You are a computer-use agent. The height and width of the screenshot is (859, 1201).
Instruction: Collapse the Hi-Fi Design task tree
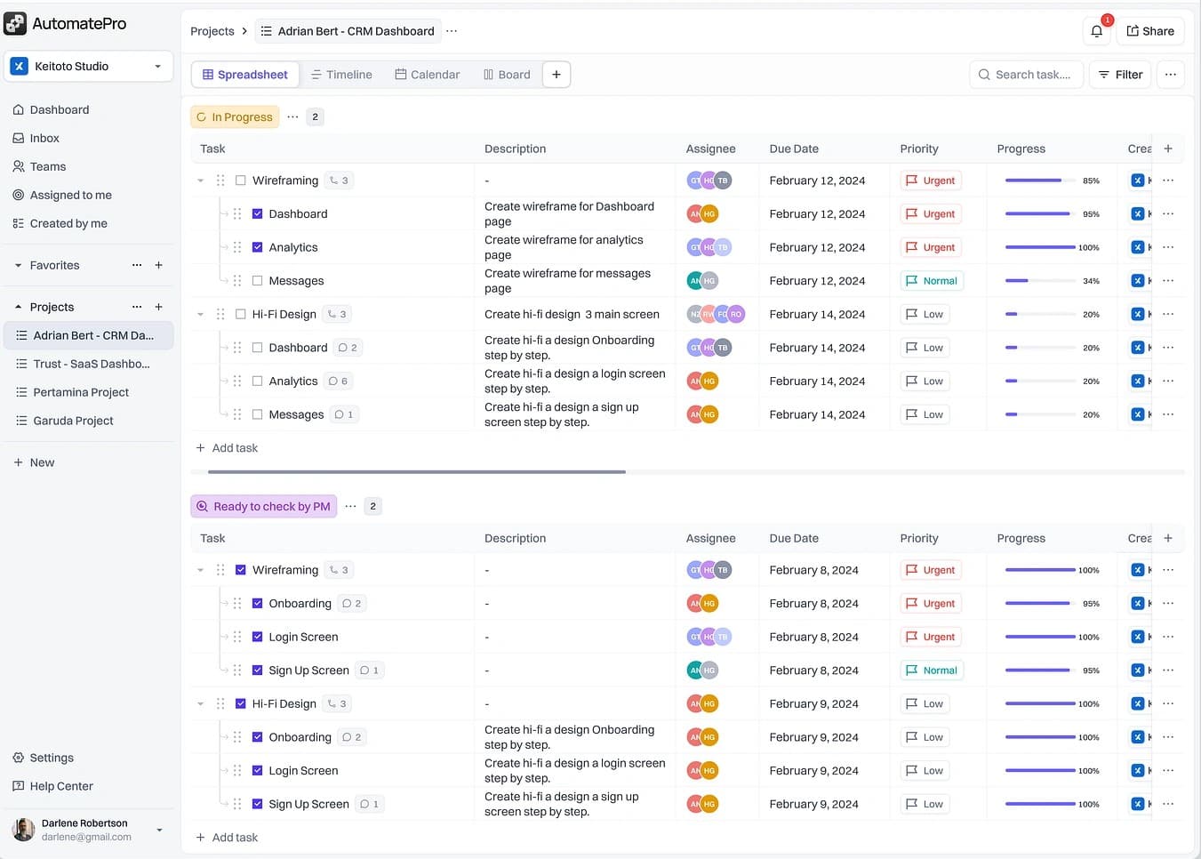pos(200,313)
